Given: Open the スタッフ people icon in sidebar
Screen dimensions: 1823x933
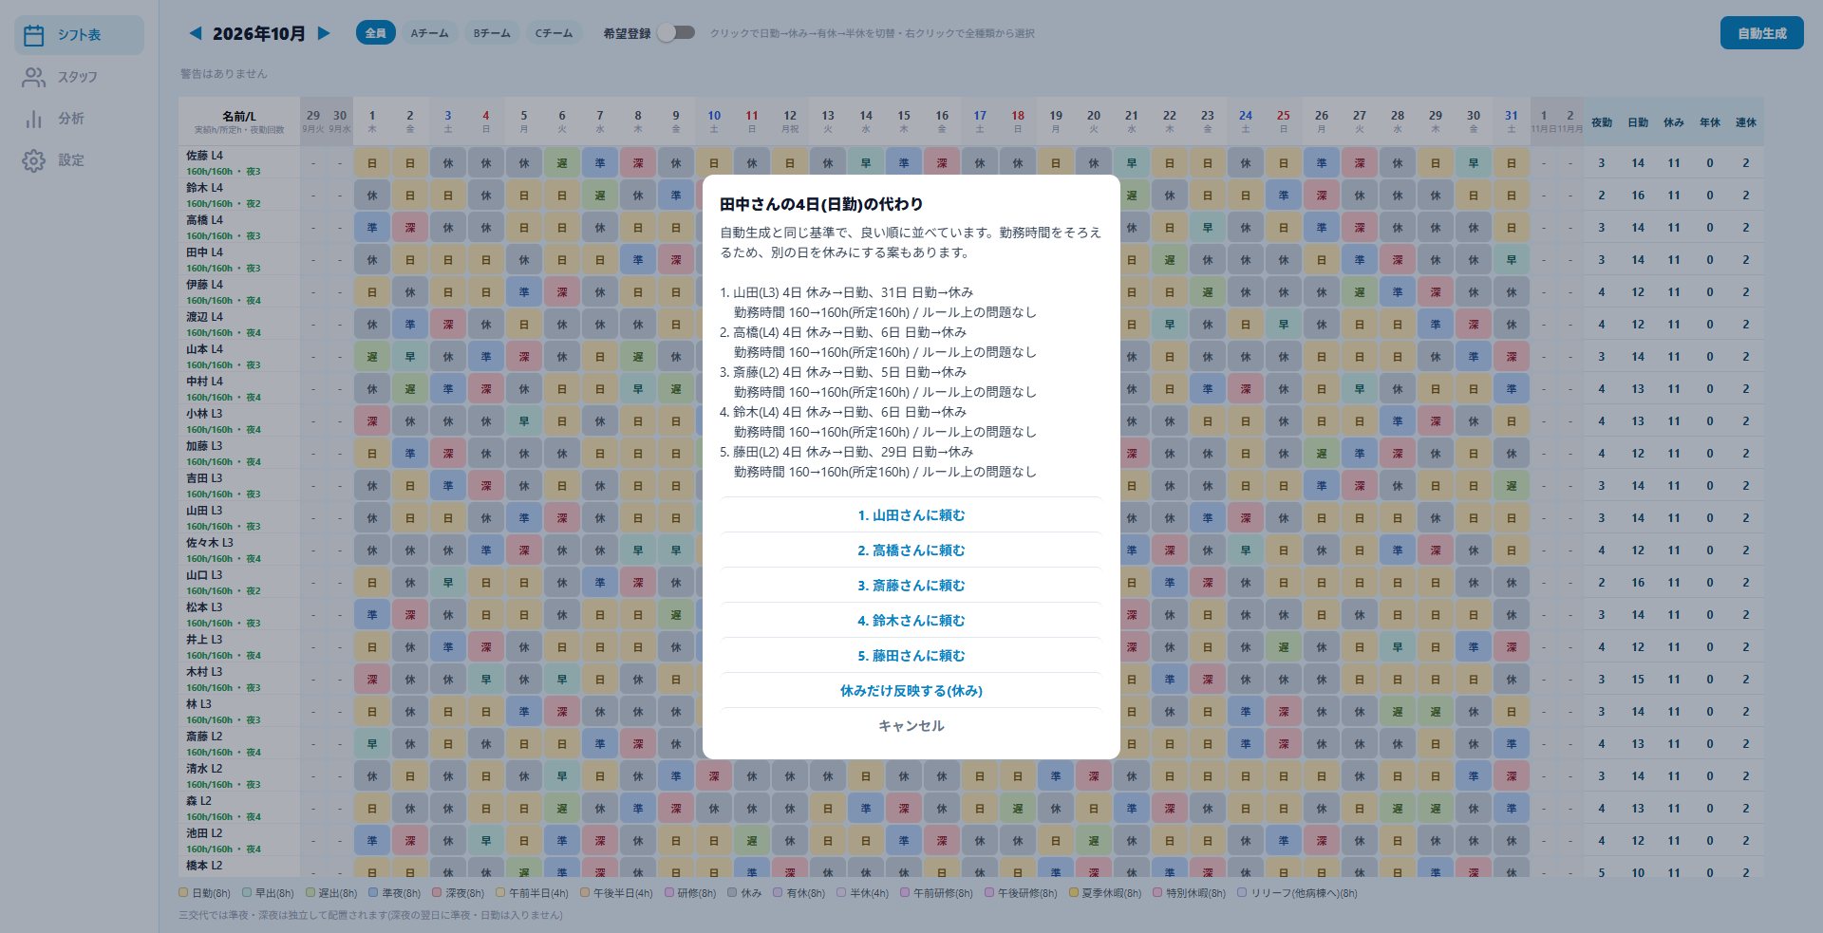Looking at the screenshot, I should coord(34,77).
